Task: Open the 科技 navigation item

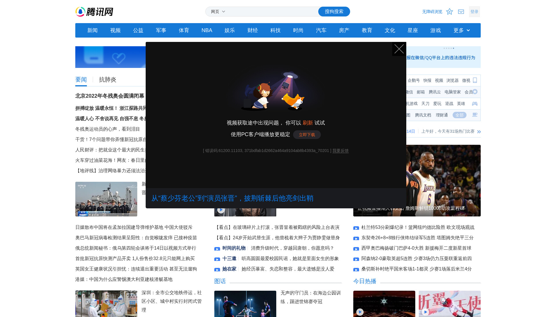Action: 275,30
